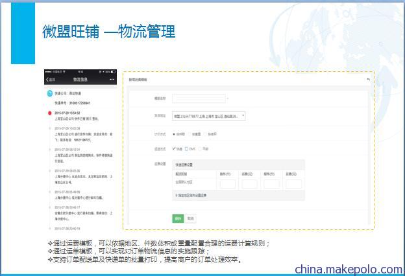The width and height of the screenshot is (405, 276).
Task: Select tracking number 3100517256941
Action: (x=80, y=103)
